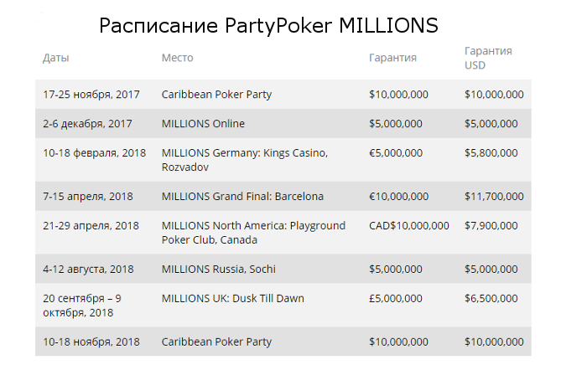Open the 'MILLIONS UK: Dusk Till Dawn' entry
This screenshot has width=587, height=365.
click(232, 298)
